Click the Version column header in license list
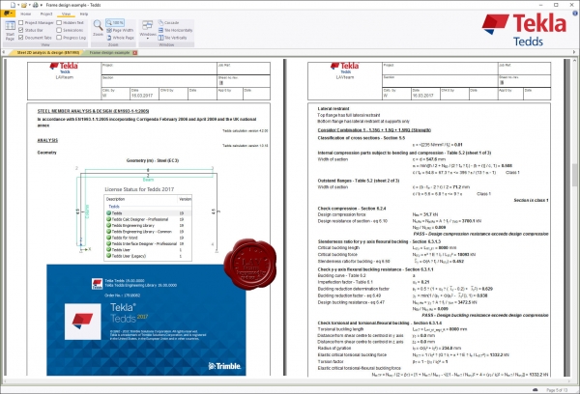Viewport: 580px width, 394px height. (x=185, y=199)
